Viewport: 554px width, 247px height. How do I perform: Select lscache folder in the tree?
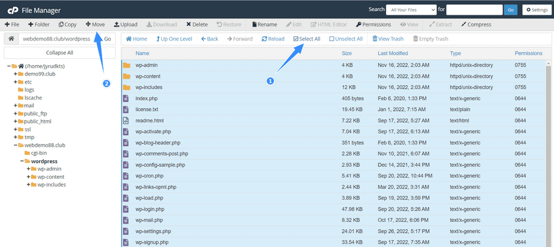[x=33, y=98]
